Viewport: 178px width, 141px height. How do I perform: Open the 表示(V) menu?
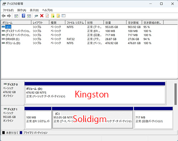34,10
